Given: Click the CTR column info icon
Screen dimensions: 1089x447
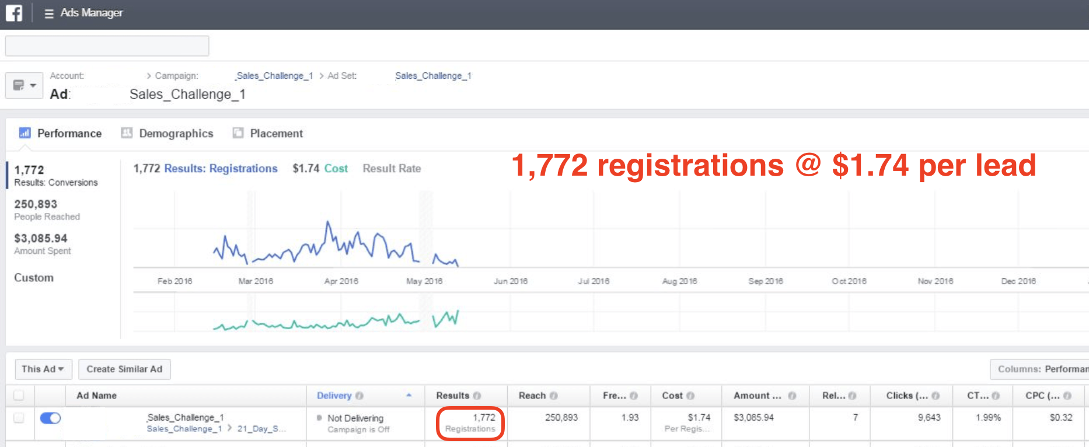Looking at the screenshot, I should (996, 396).
